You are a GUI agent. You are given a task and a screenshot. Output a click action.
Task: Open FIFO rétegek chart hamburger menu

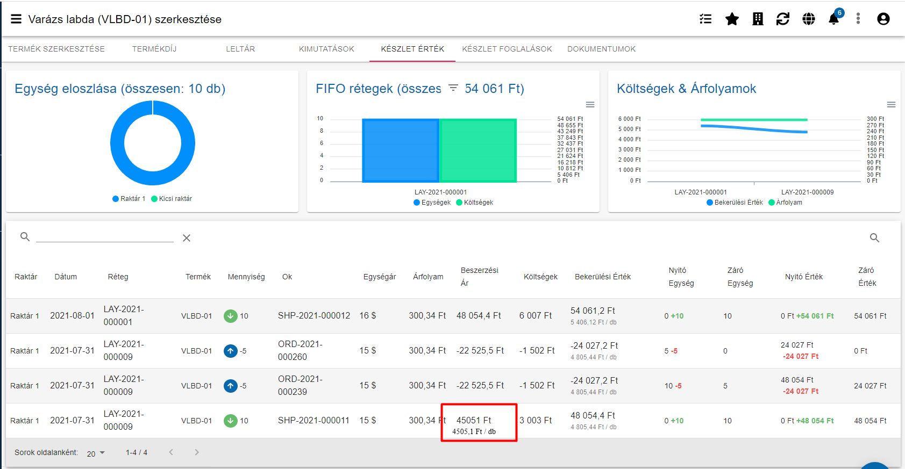pyautogui.click(x=590, y=105)
